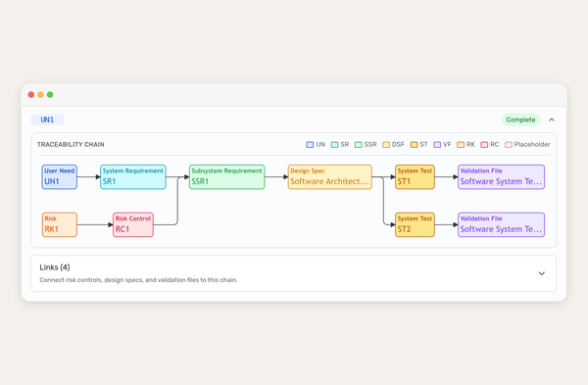Click the dashed Placeholder legend icon
Viewport: 588px width, 385px height.
(508, 145)
